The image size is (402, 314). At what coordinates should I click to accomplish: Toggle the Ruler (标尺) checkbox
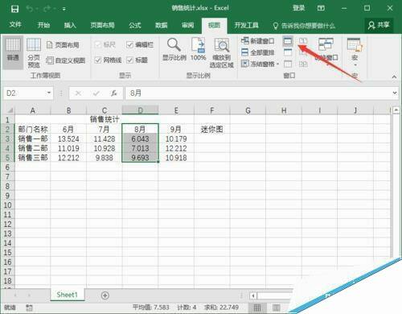98,44
